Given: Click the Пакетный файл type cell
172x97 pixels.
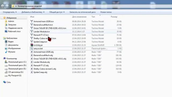Looking at the screenshot, I should click(x=99, y=48).
